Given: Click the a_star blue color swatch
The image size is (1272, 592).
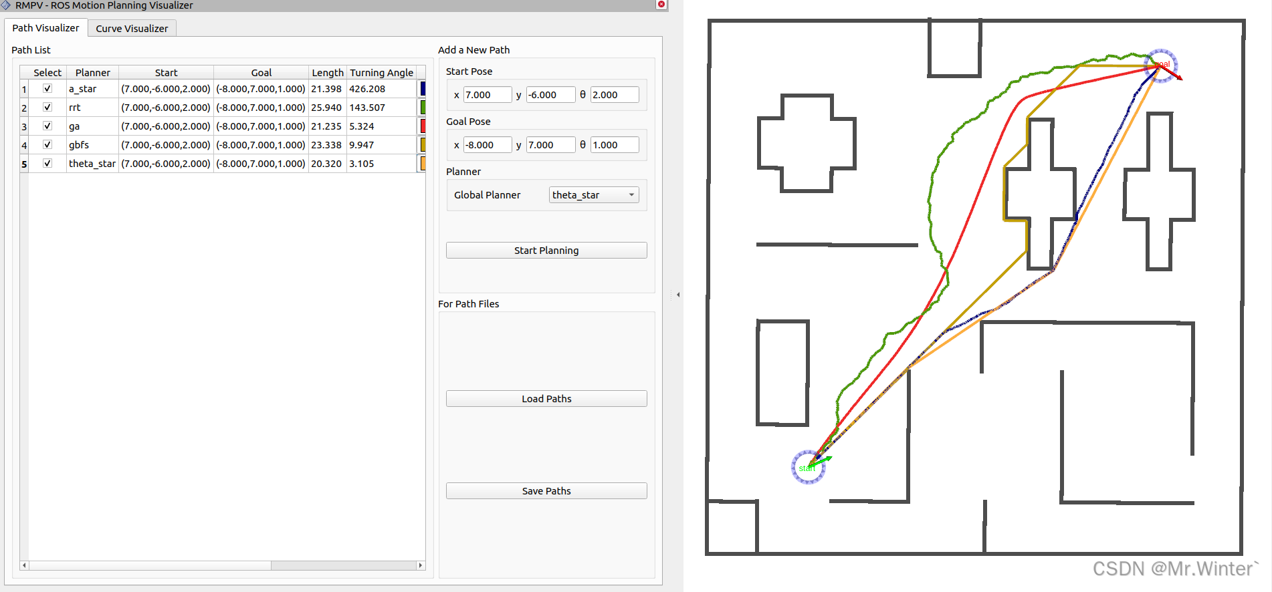Looking at the screenshot, I should pyautogui.click(x=423, y=88).
